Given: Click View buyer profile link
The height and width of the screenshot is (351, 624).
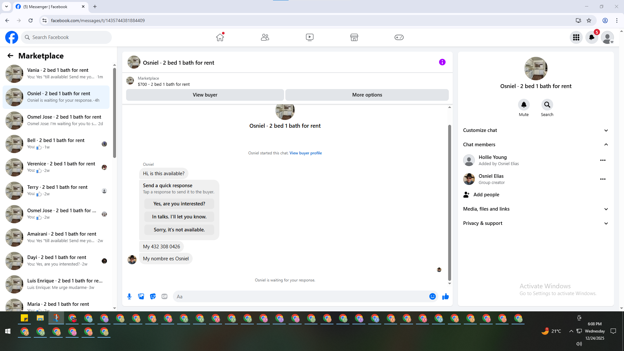Looking at the screenshot, I should coord(305,153).
